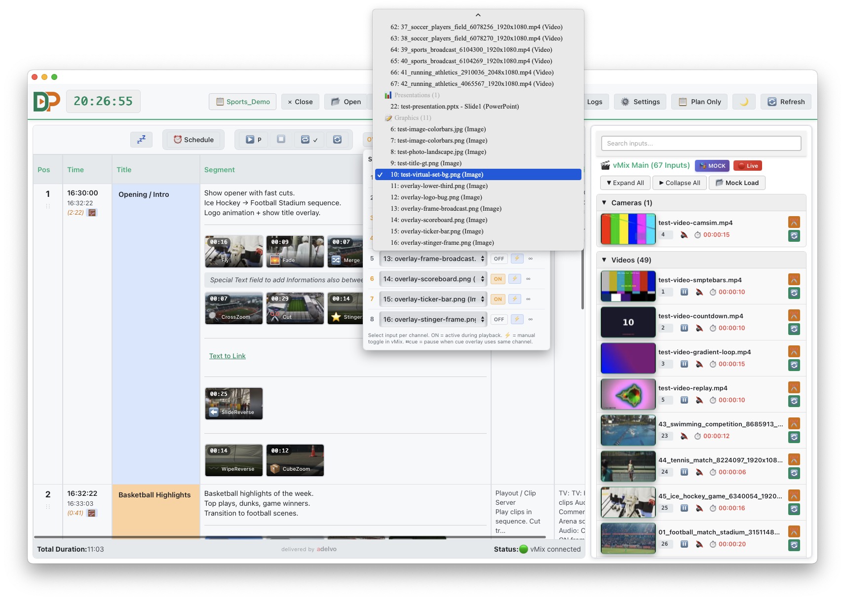845x600 pixels.
Task: Click muted speaker icon for test-video-gradient-loop.mp4
Action: [699, 364]
